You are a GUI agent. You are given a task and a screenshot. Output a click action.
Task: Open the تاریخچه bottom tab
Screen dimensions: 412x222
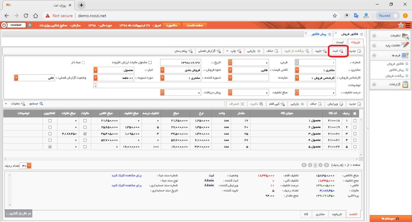(337, 214)
